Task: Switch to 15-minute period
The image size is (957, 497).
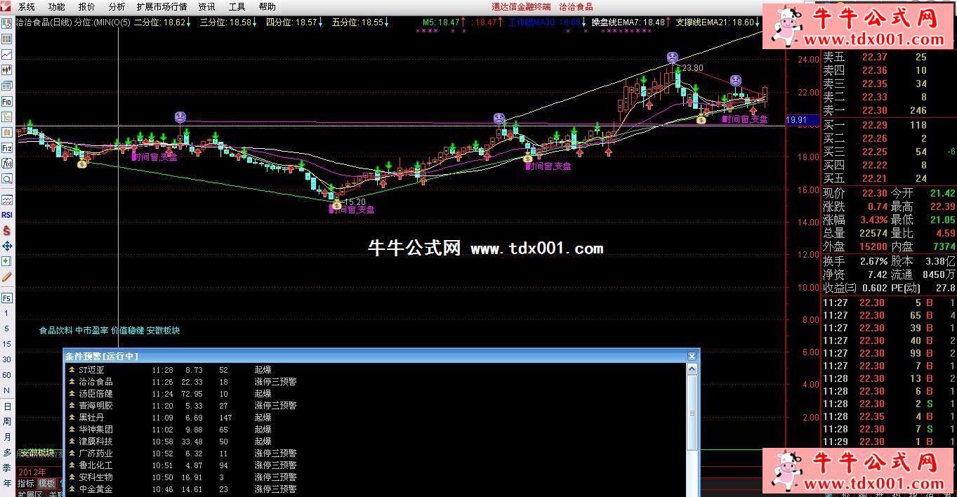Action: pyautogui.click(x=7, y=344)
